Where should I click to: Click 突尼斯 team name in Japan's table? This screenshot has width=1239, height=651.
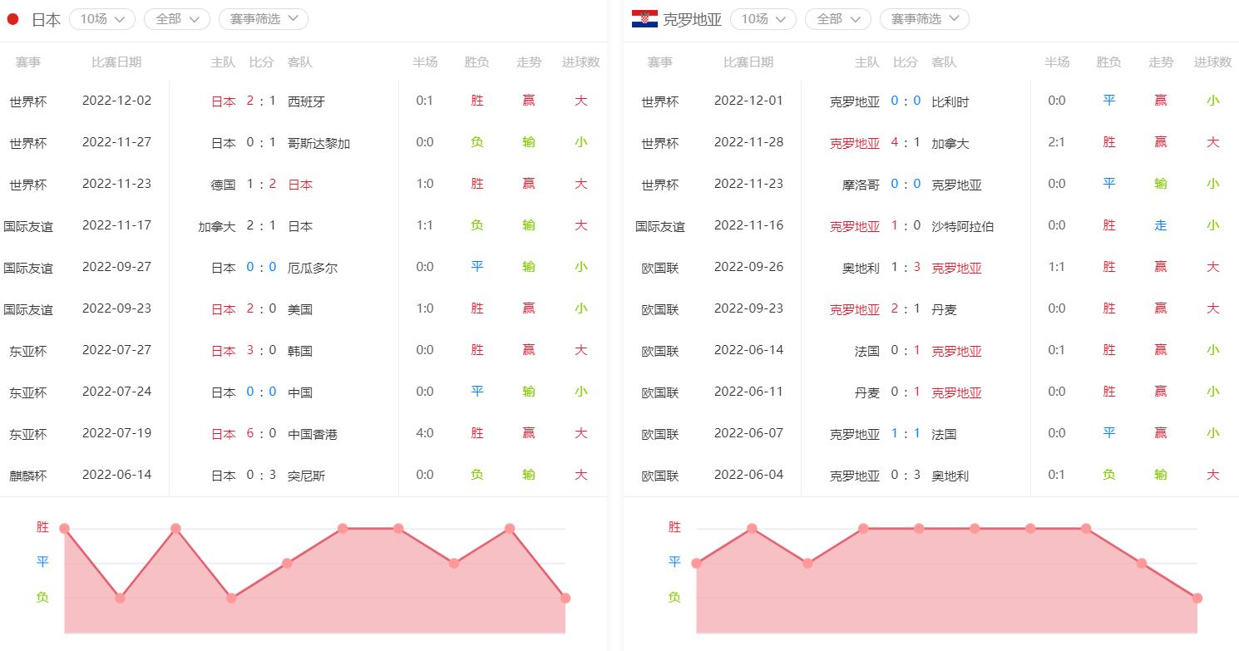(306, 476)
